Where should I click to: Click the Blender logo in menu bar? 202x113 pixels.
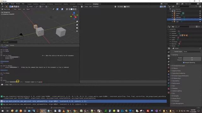tap(2, 4)
